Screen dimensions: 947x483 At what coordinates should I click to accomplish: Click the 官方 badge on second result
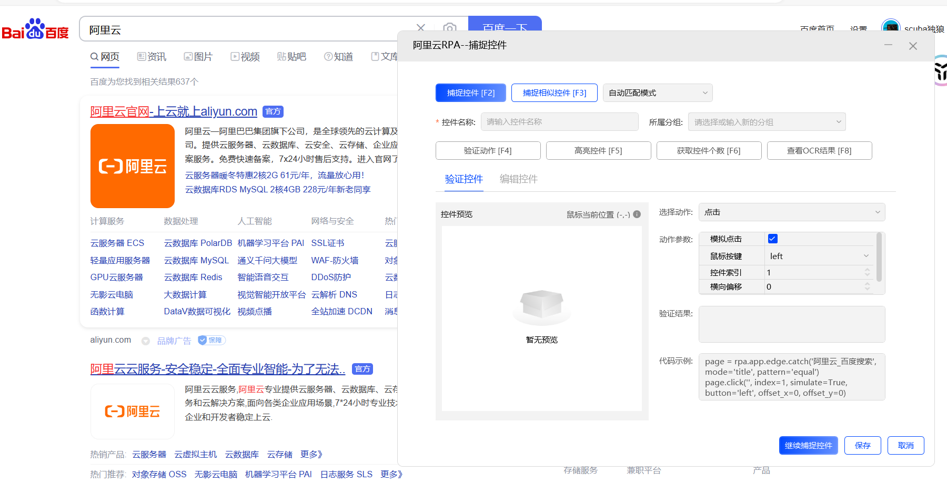pyautogui.click(x=362, y=369)
